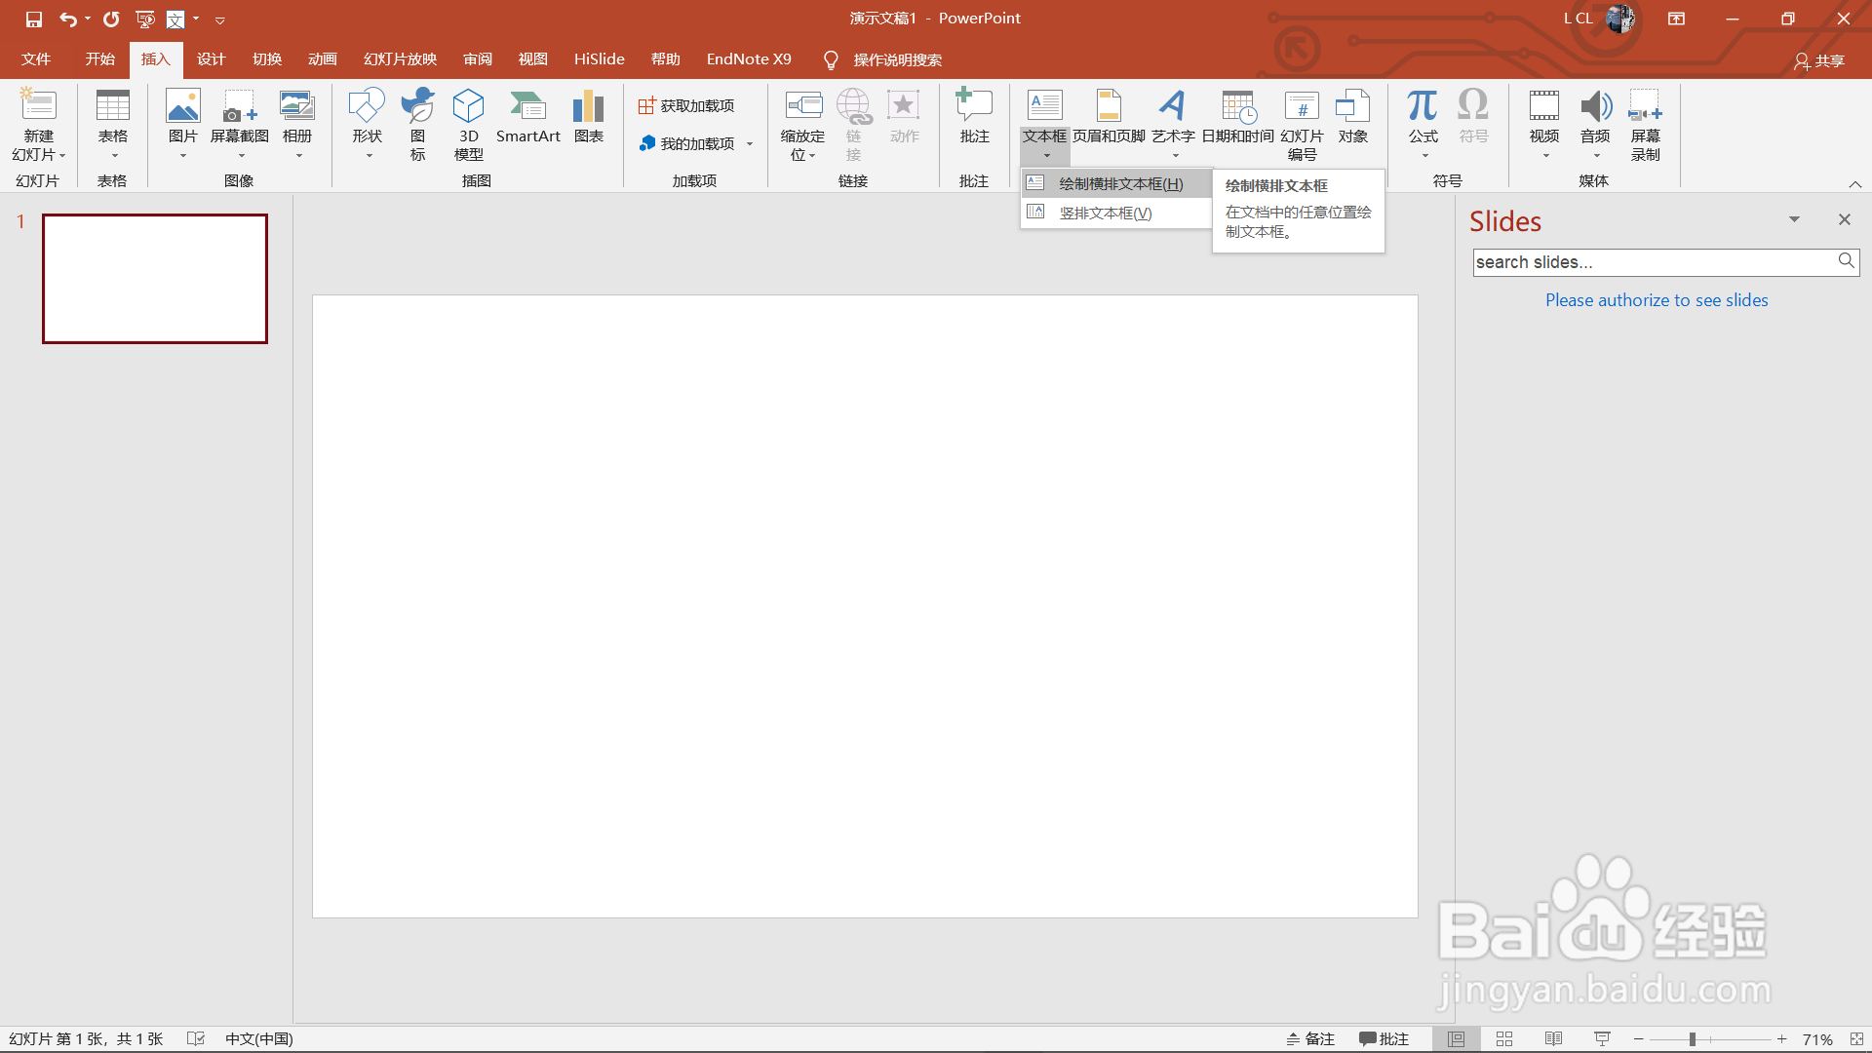
Task: Insert an 对象 object
Action: (1352, 117)
